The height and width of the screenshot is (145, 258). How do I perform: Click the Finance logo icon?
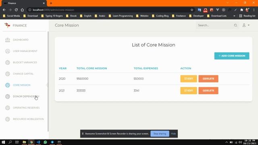point(7,25)
